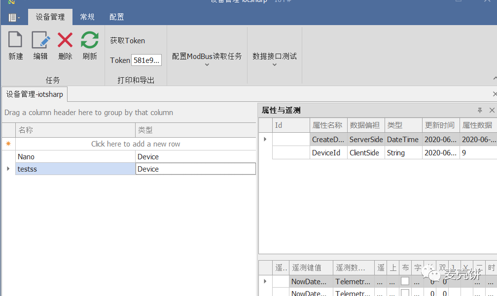Sort by the 名称 column header
Image resolution: width=497 pixels, height=296 pixels.
coord(75,130)
